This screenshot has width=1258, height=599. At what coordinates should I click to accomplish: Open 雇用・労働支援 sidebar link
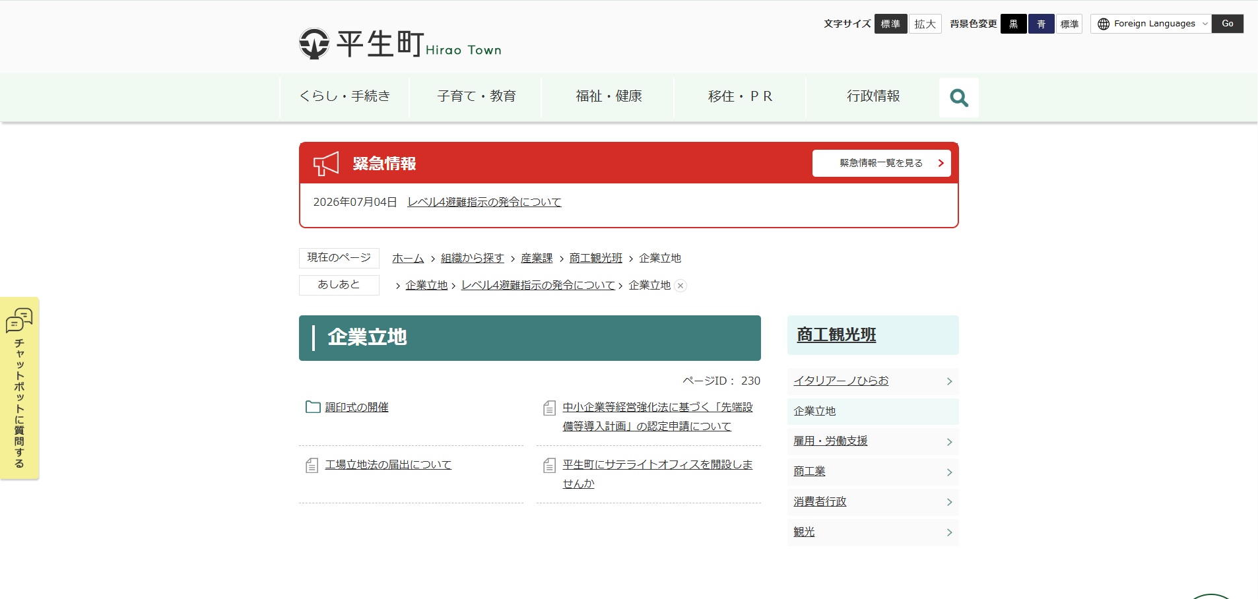(x=830, y=441)
